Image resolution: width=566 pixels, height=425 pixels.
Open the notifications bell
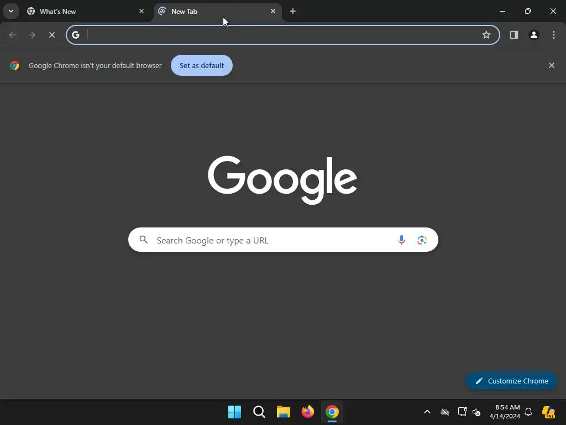[528, 412]
